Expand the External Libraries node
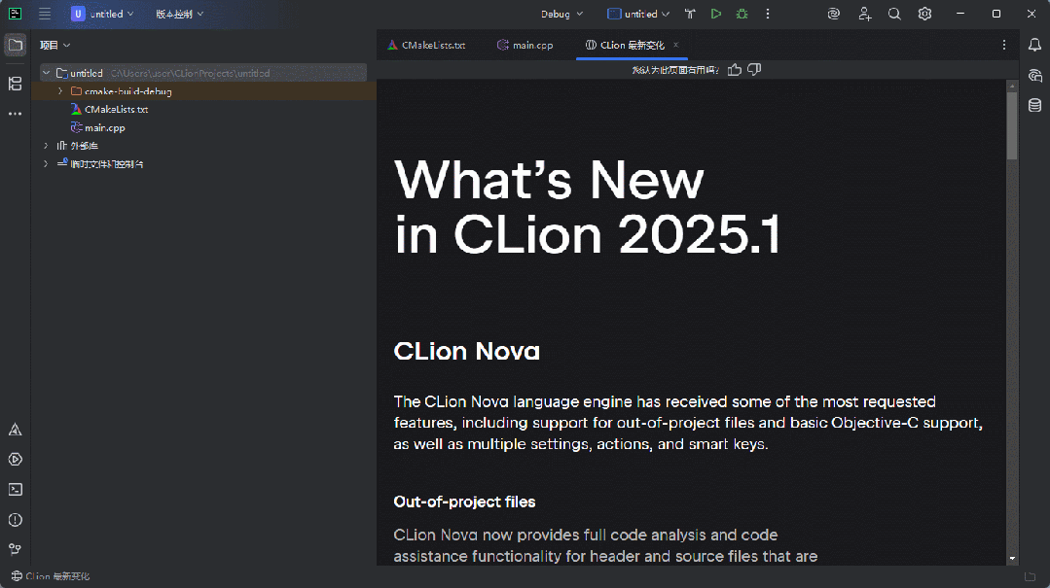Screen dimensions: 1050x588 (x=46, y=145)
